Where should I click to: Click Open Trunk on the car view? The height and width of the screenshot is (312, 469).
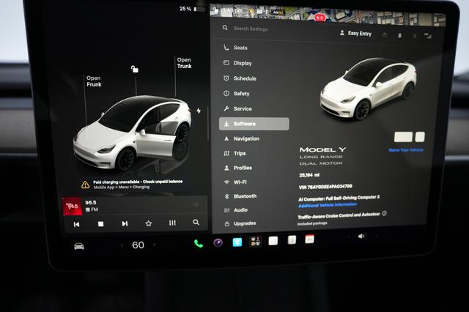(184, 63)
